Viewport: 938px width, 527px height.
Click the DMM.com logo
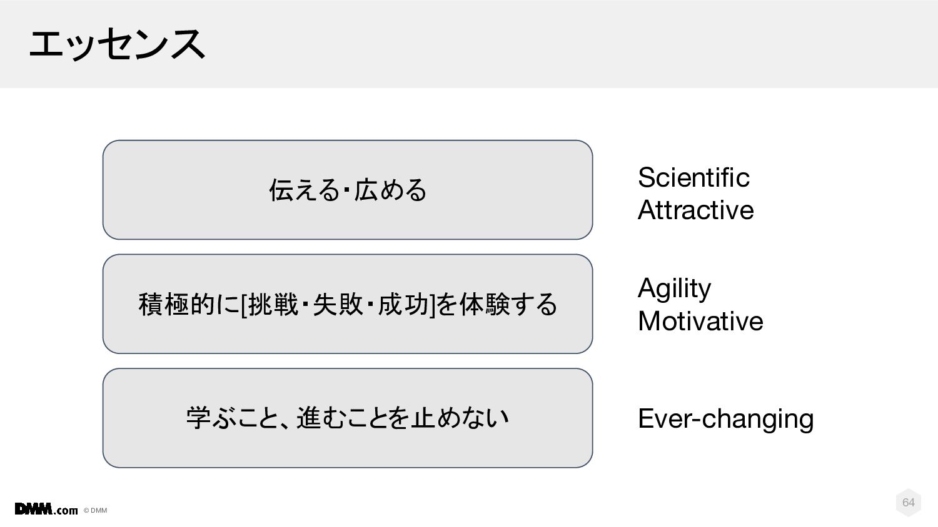(x=46, y=509)
